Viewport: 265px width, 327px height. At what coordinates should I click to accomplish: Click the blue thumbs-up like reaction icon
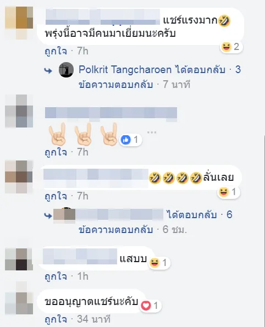(x=125, y=140)
